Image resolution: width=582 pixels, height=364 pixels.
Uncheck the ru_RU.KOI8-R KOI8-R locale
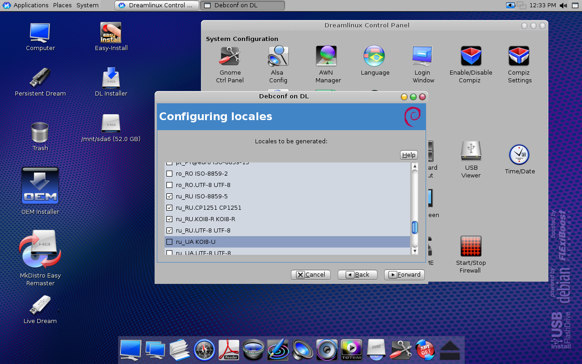pyautogui.click(x=170, y=219)
